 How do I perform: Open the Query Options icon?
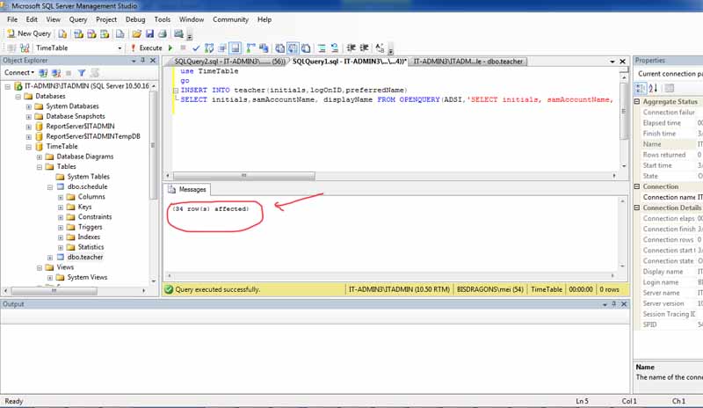tap(222, 47)
